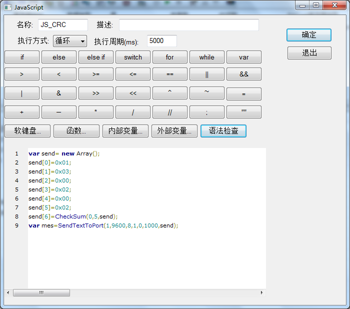Viewport: 350px width, 309px height.
Task: Click the '<<' left shift operator button
Action: 133,93
